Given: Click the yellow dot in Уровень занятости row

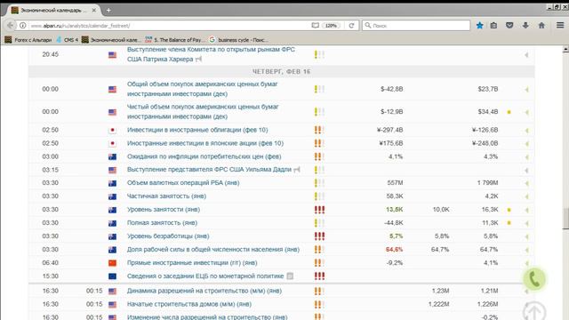Looking at the screenshot, I should pos(509,210).
